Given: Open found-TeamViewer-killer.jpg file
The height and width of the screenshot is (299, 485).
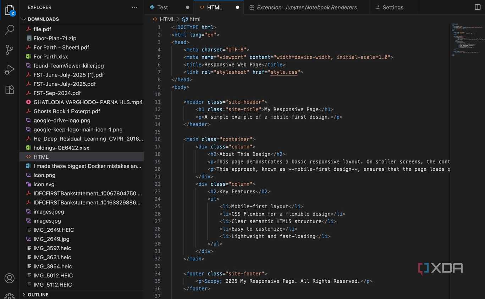Looking at the screenshot, I should point(82,66).
